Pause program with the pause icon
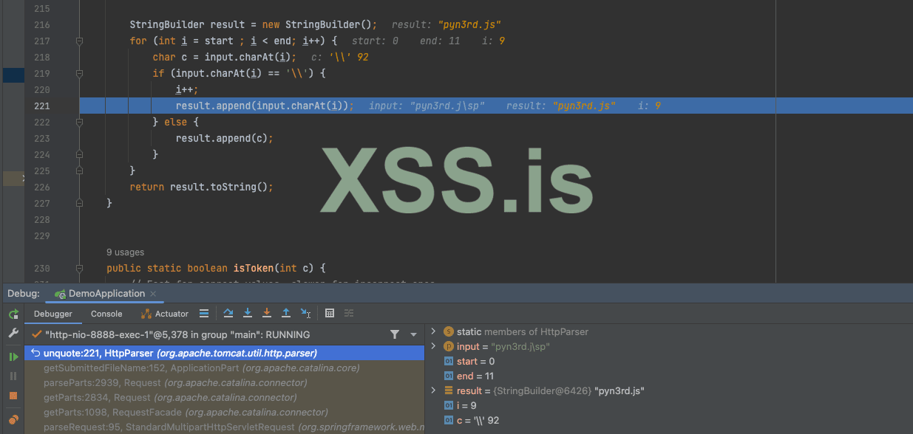 pyautogui.click(x=13, y=376)
